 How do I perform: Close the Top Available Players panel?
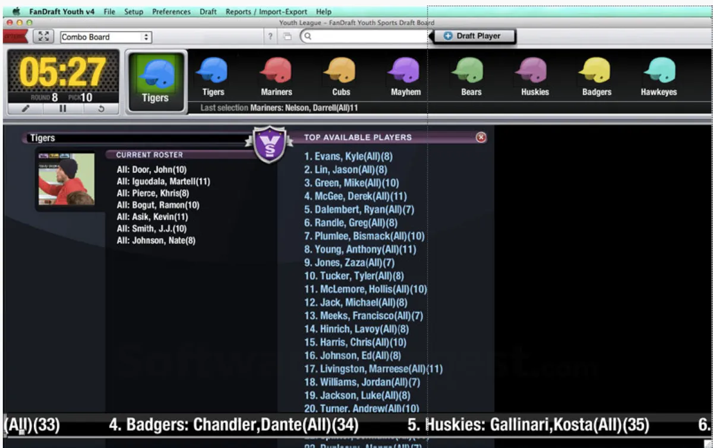pyautogui.click(x=481, y=137)
